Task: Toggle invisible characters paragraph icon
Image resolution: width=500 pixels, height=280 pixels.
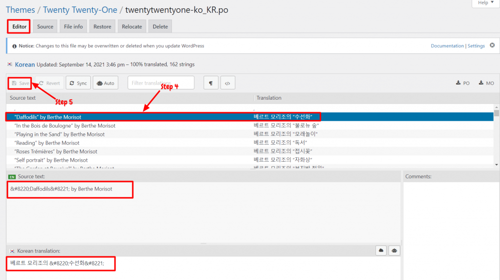Action: tap(211, 83)
